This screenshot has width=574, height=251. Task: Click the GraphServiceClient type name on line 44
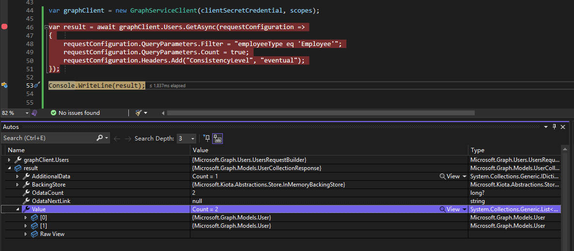(164, 10)
